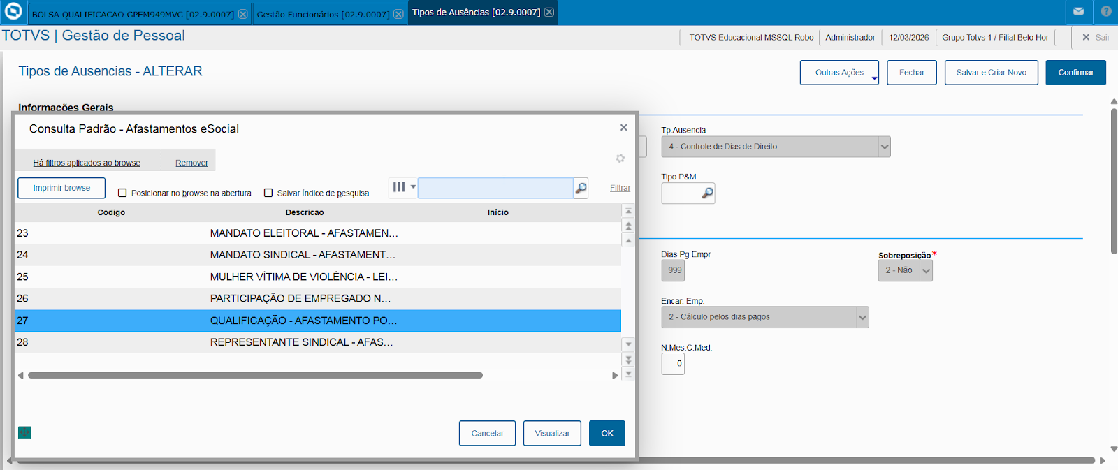Click right arrow of horizontal grid scrollbar
Screen dimensions: 1118x470
click(615, 376)
